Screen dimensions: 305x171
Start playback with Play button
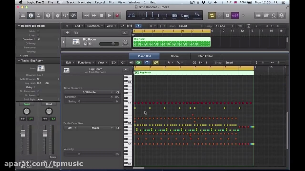click(x=109, y=16)
